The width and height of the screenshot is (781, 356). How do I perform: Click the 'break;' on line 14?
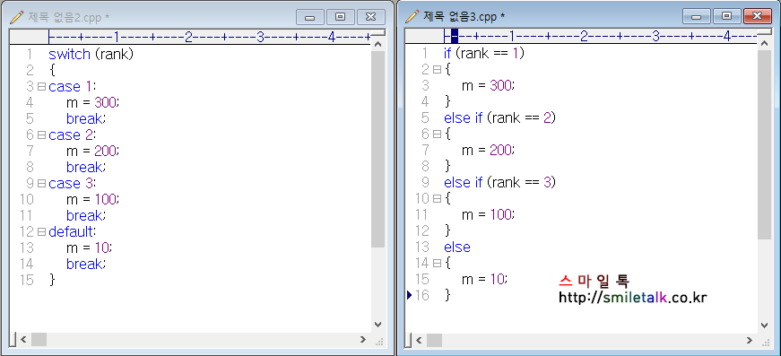coord(87,265)
